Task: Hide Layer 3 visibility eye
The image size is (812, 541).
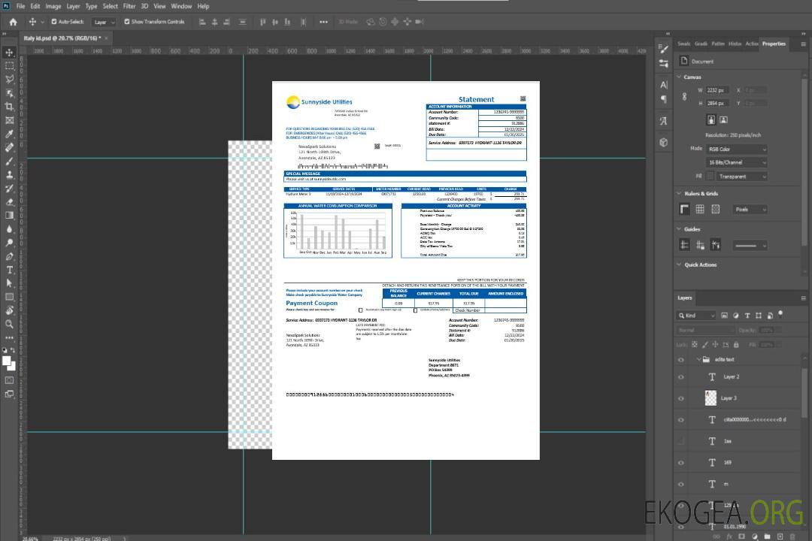Action: point(681,399)
